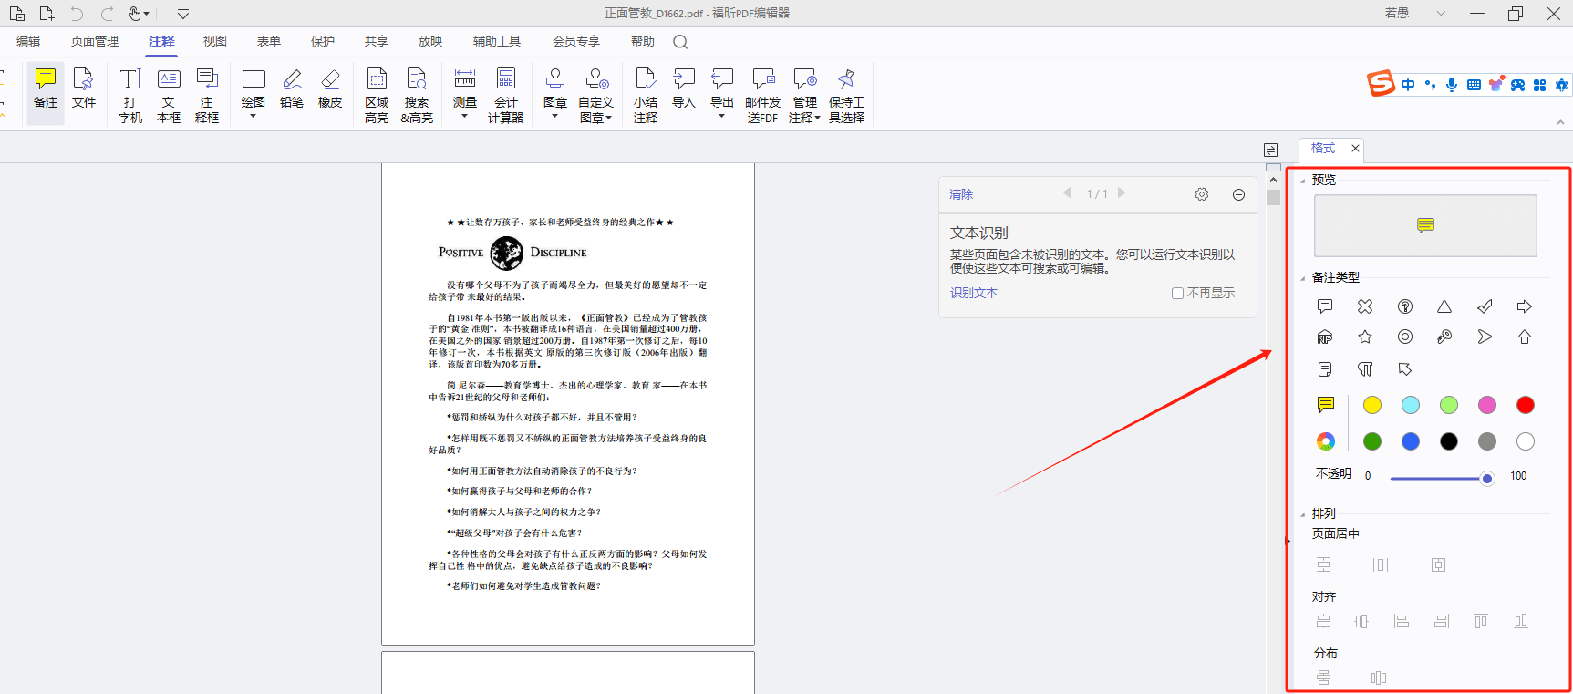Pick the 注释框 callout tool

(x=207, y=95)
